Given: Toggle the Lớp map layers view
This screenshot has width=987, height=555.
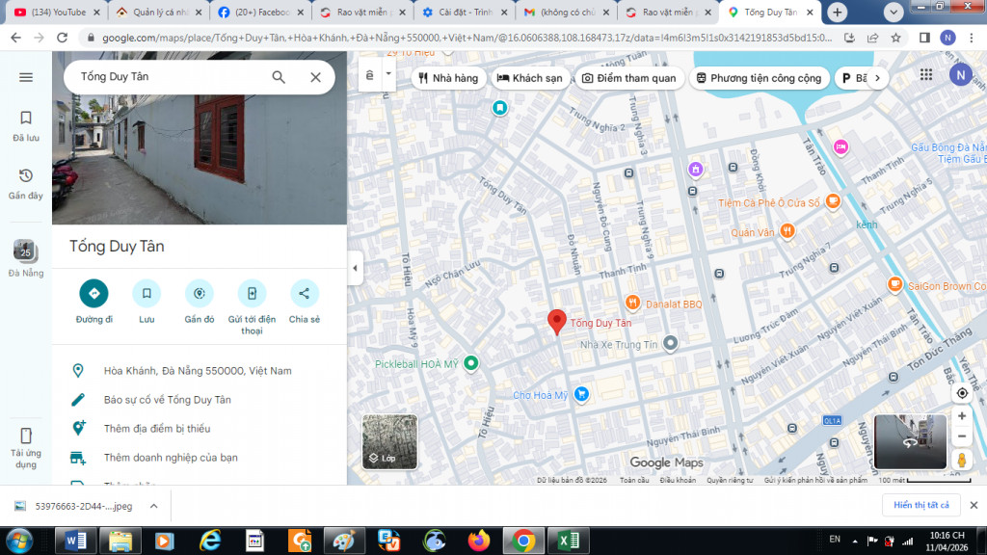Looking at the screenshot, I should (x=389, y=442).
